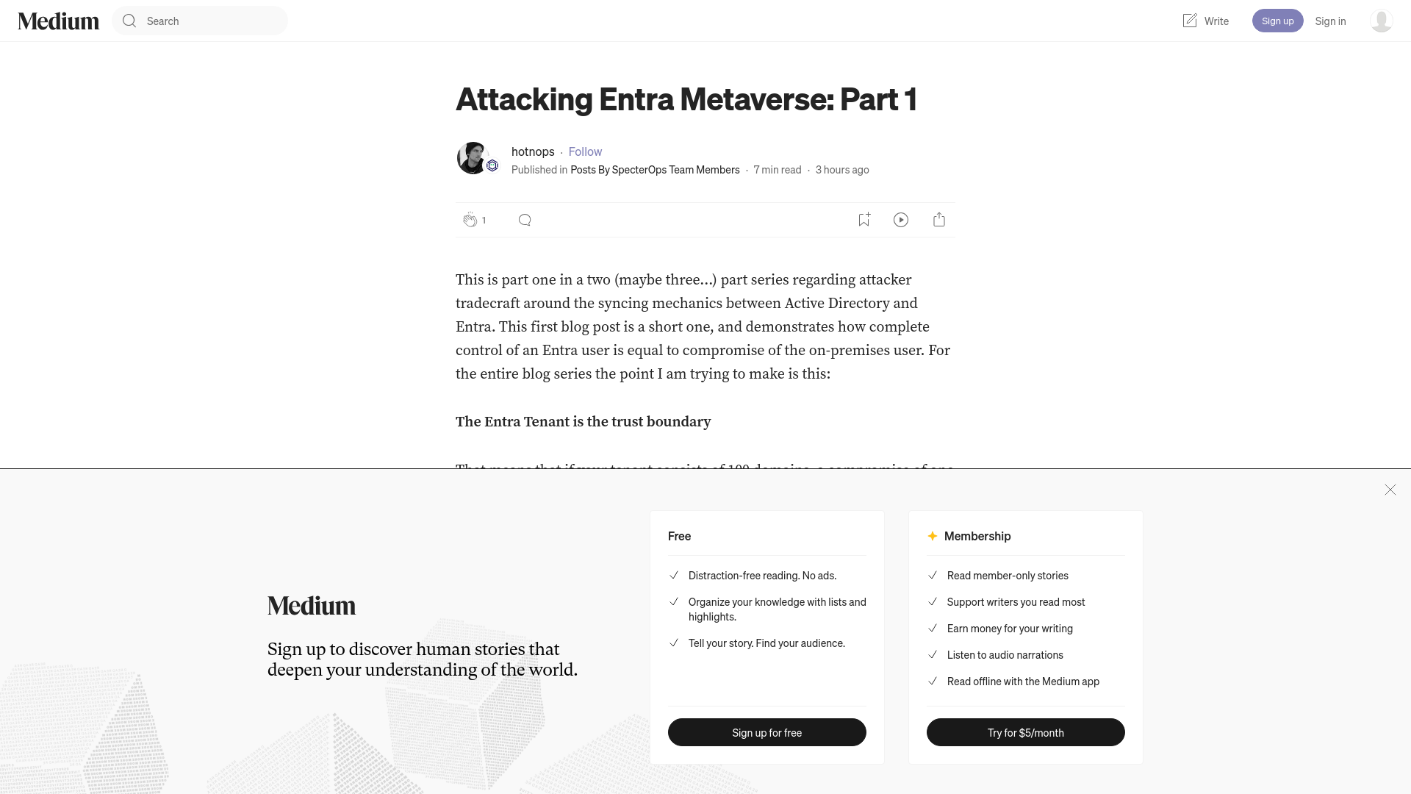This screenshot has width=1411, height=794.
Task: Click the bookmark/save icon
Action: [x=864, y=219]
